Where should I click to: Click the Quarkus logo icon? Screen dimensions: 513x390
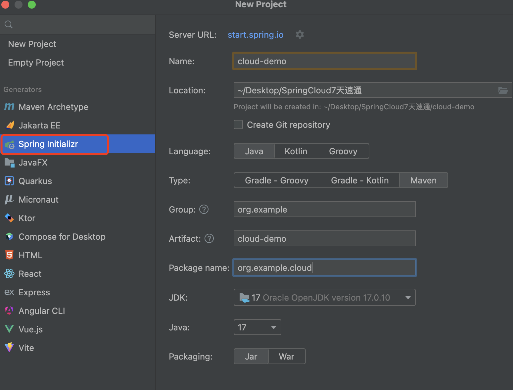9,181
